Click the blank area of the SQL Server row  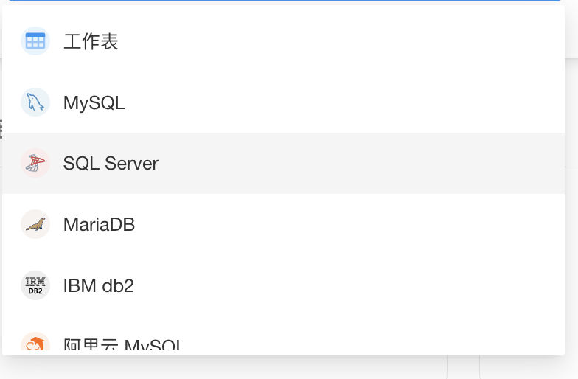(x=369, y=163)
